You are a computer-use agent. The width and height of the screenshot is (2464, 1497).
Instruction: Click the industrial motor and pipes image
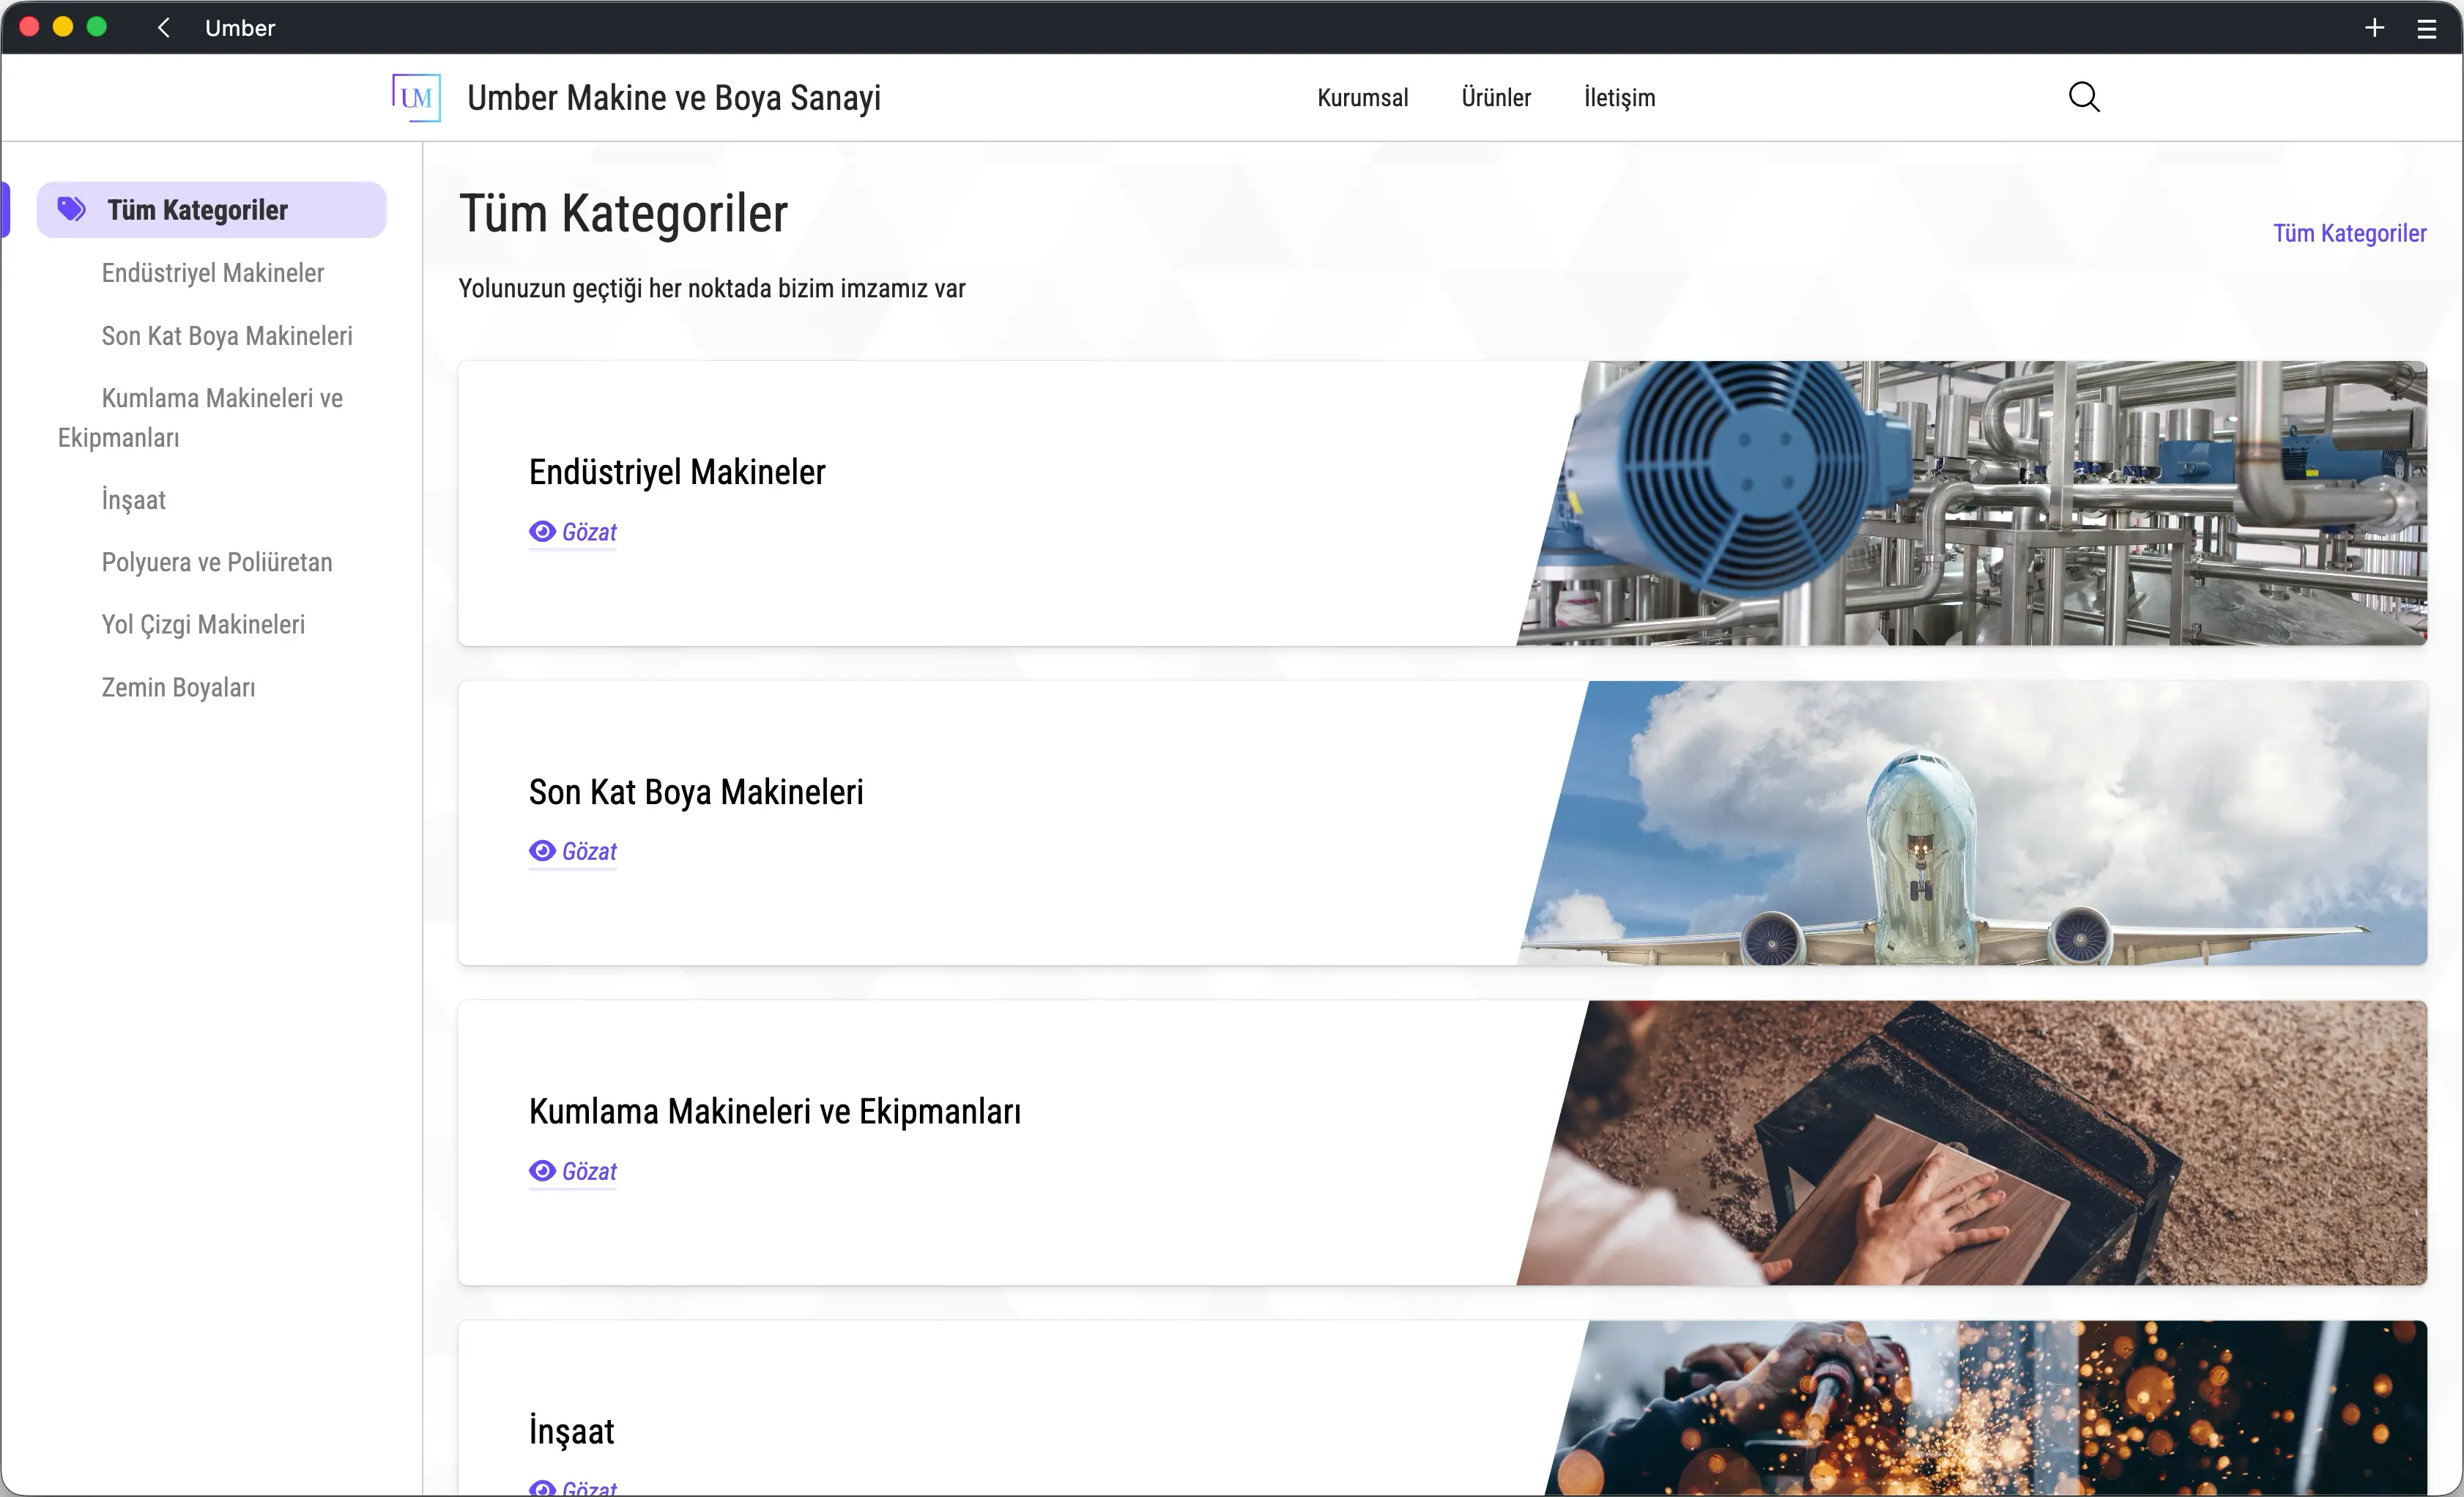click(x=1972, y=503)
